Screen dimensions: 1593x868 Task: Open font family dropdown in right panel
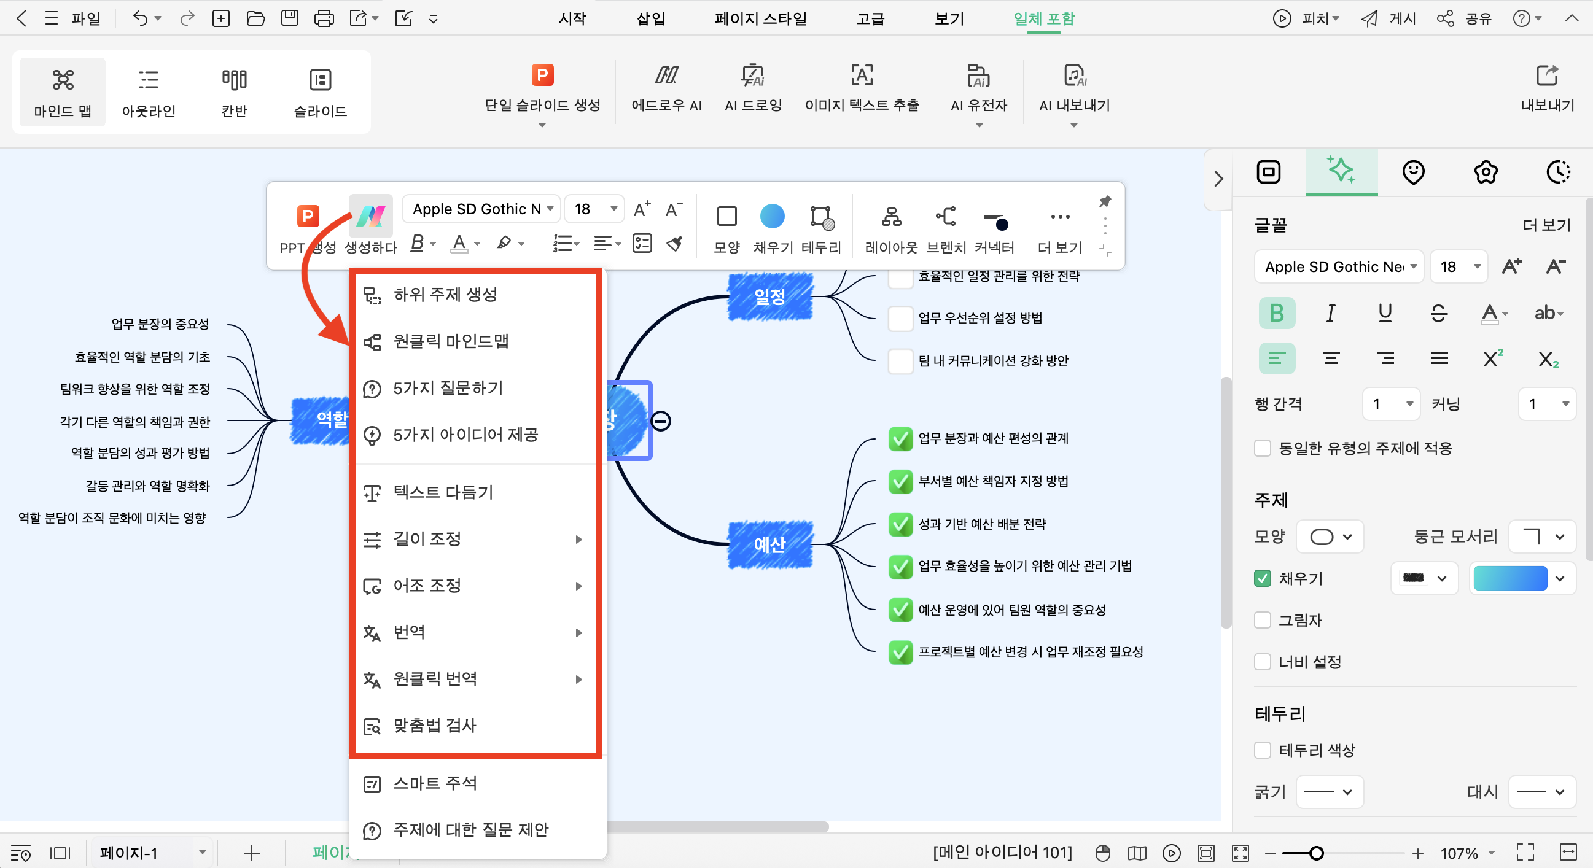coord(1339,267)
